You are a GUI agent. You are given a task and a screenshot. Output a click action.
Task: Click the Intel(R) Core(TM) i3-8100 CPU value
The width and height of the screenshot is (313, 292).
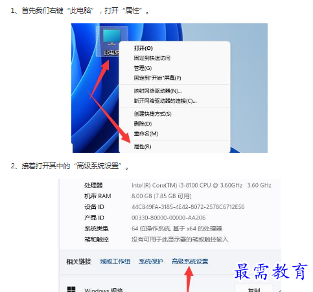pyautogui.click(x=202, y=185)
